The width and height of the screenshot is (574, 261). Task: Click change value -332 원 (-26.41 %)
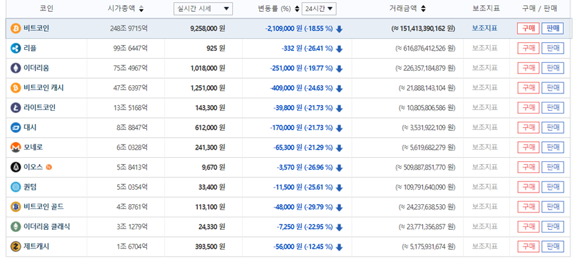[x=307, y=48]
